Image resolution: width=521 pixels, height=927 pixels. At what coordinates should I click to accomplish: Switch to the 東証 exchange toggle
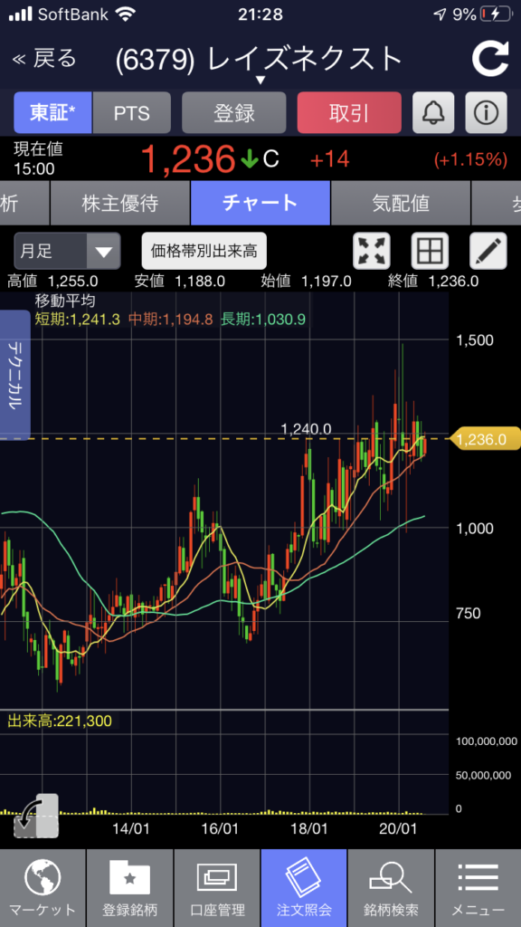point(52,112)
